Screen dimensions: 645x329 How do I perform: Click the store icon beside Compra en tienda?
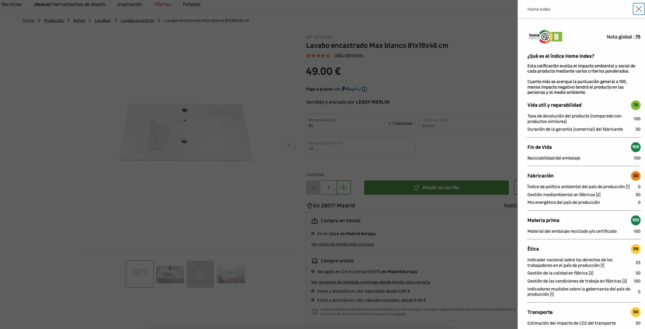click(x=315, y=221)
